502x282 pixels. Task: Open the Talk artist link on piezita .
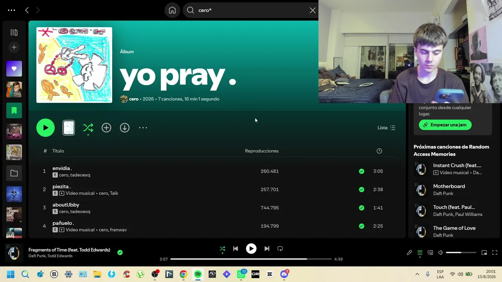(x=114, y=193)
